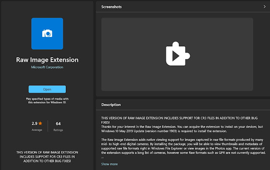Expand Screenshots using the right chevron arrow

point(265,7)
